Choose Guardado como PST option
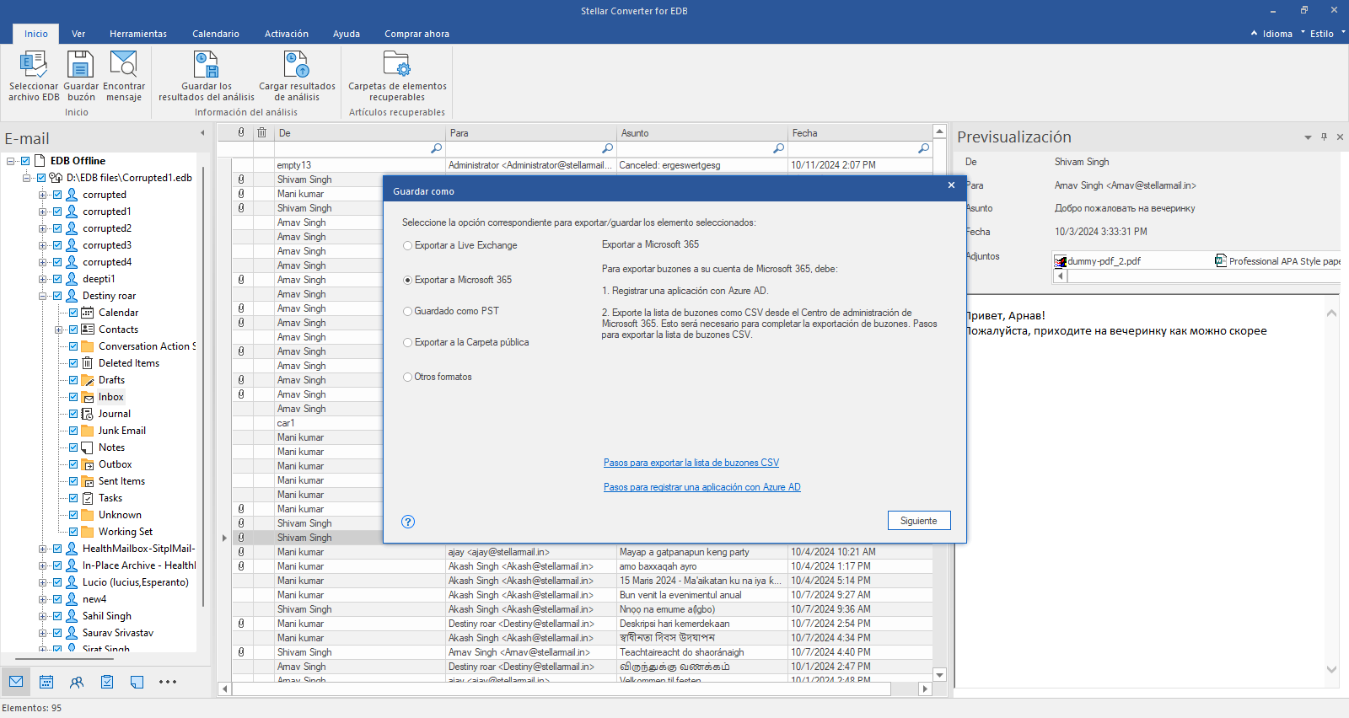This screenshot has height=718, width=1349. coord(451,311)
